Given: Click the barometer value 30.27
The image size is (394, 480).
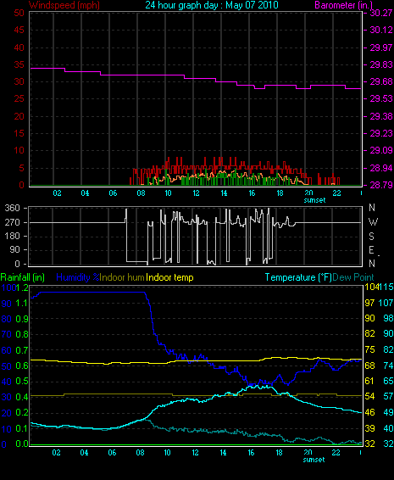Looking at the screenshot, I should [x=381, y=13].
